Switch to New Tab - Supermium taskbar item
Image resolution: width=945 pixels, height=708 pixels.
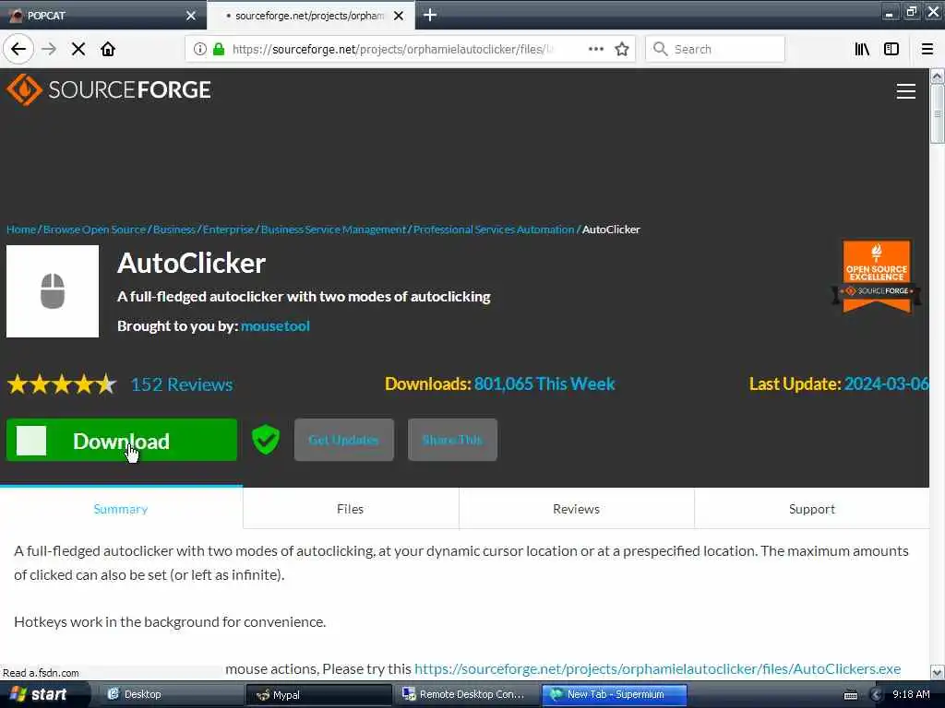tap(614, 694)
